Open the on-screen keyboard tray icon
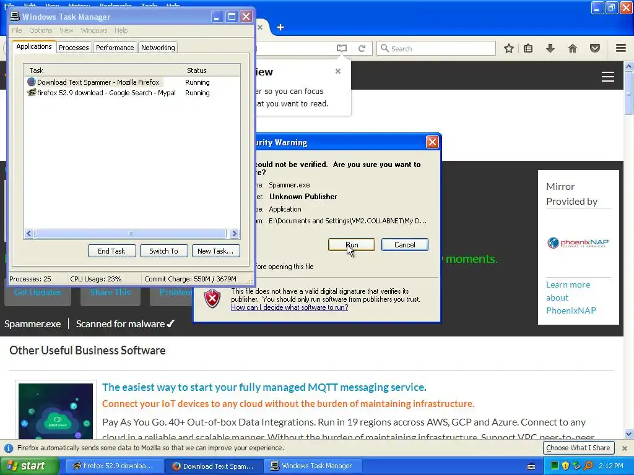This screenshot has width=634, height=475. pos(531,466)
